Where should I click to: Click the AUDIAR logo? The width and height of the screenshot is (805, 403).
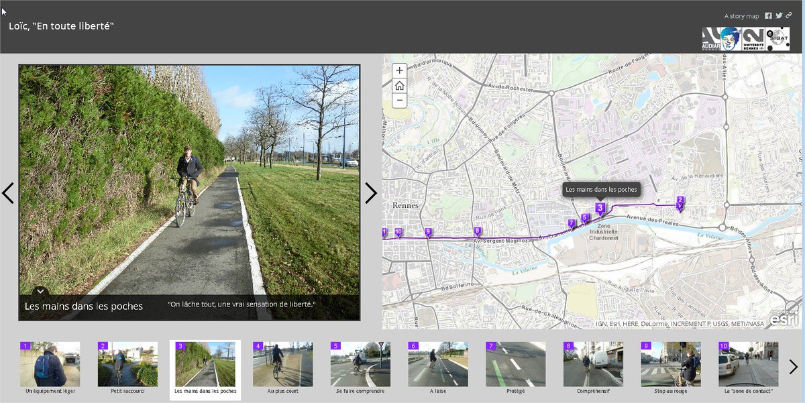710,38
